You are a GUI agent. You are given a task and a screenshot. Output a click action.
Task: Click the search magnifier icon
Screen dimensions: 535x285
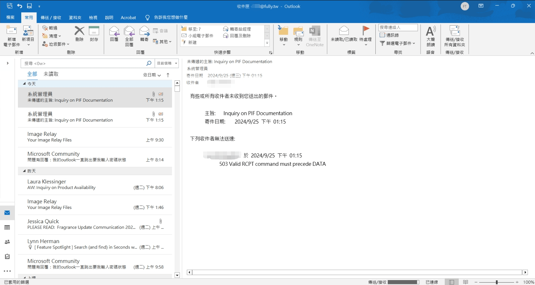tap(149, 63)
